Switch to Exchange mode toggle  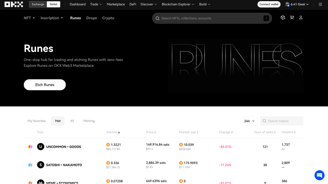pyautogui.click(x=38, y=4)
